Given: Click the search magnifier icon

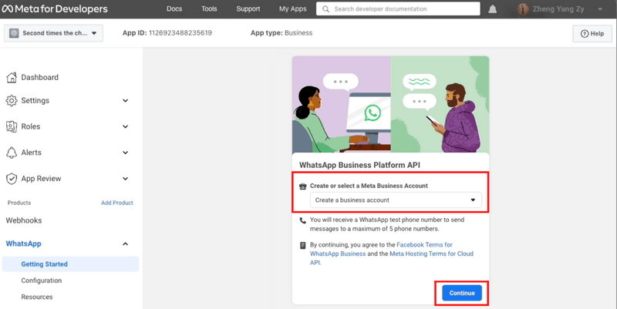Looking at the screenshot, I should 325,9.
